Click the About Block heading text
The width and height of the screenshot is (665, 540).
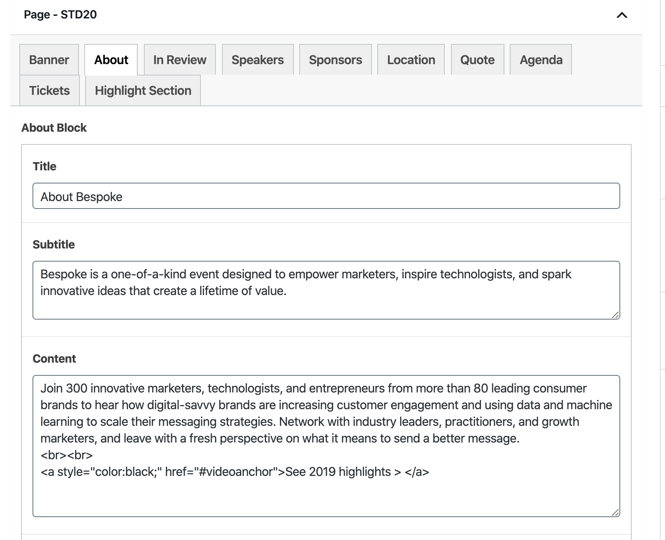54,128
